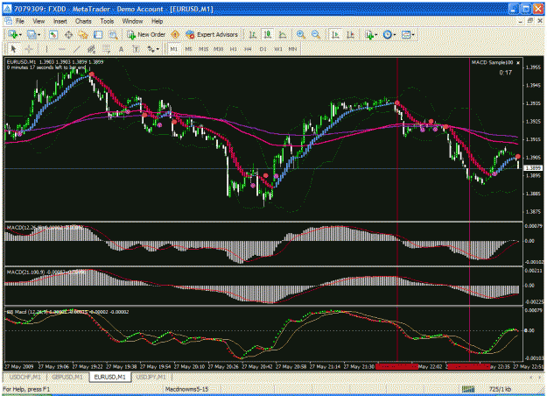The width and height of the screenshot is (547, 396).
Task: Switch to the USDCHF,M1 chart tab
Action: 25,377
